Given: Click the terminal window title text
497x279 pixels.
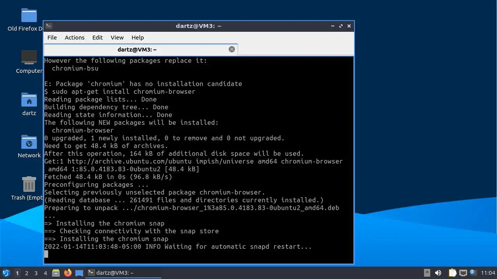Looking at the screenshot, I should tap(198, 26).
